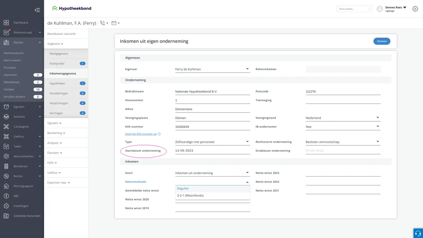Screen dimensions: 423x238
Task: Follow the 'Zoek het KVK nummer op' link
Action: coord(141,134)
